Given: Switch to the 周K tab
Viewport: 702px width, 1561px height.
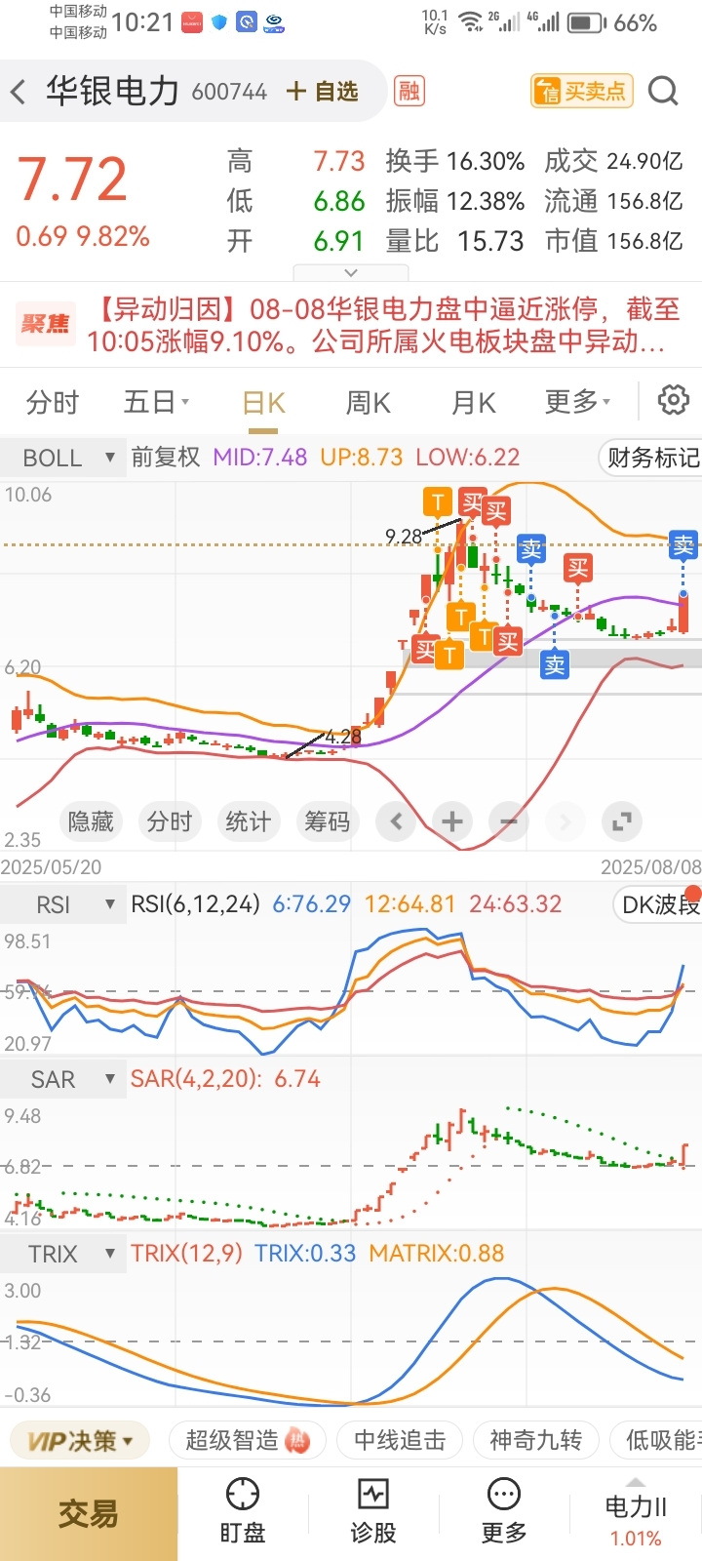Looking at the screenshot, I should point(368,402).
